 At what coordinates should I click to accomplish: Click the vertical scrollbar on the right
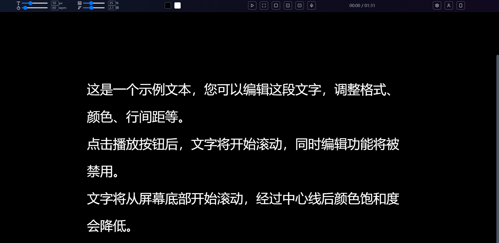click(497, 149)
